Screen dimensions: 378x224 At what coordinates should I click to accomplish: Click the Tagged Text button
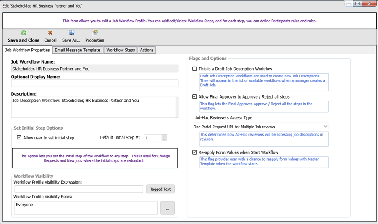point(160,189)
